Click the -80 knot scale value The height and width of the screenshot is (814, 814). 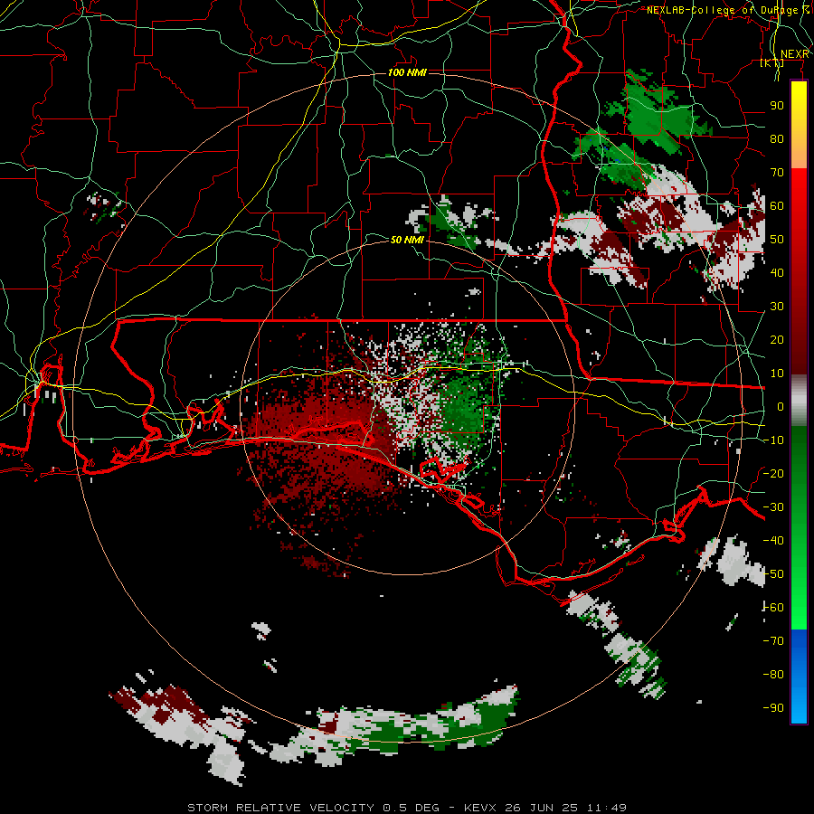click(x=773, y=675)
